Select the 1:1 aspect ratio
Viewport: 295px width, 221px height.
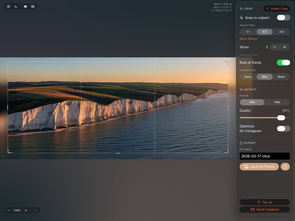[x=248, y=32]
